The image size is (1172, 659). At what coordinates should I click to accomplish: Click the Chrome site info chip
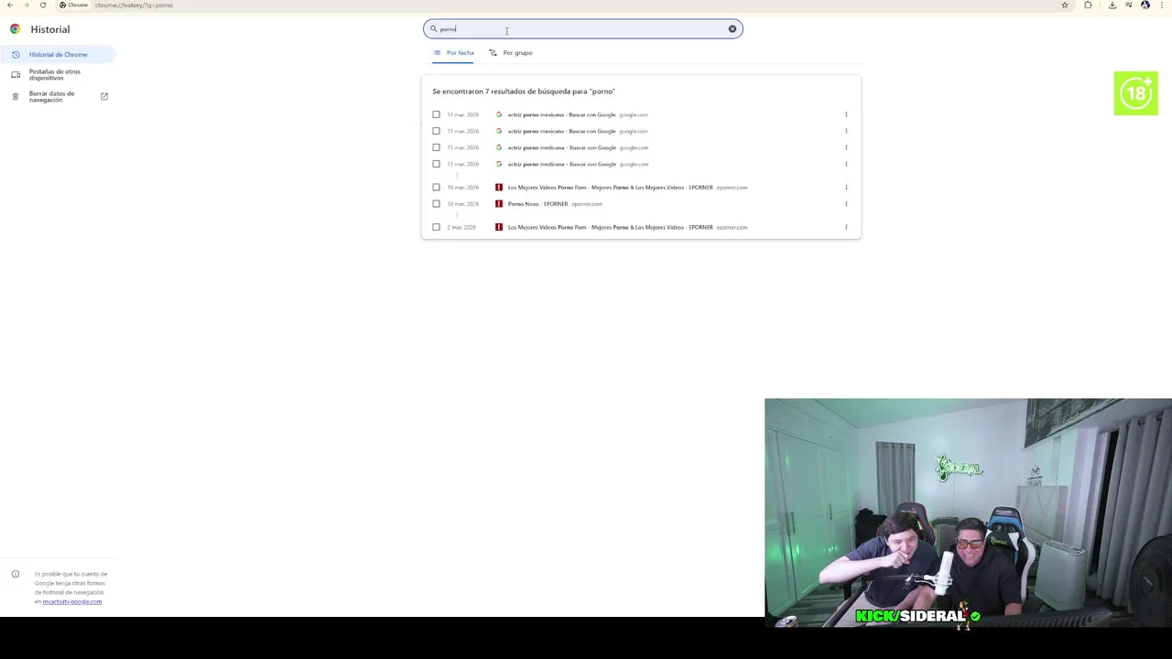pos(73,5)
